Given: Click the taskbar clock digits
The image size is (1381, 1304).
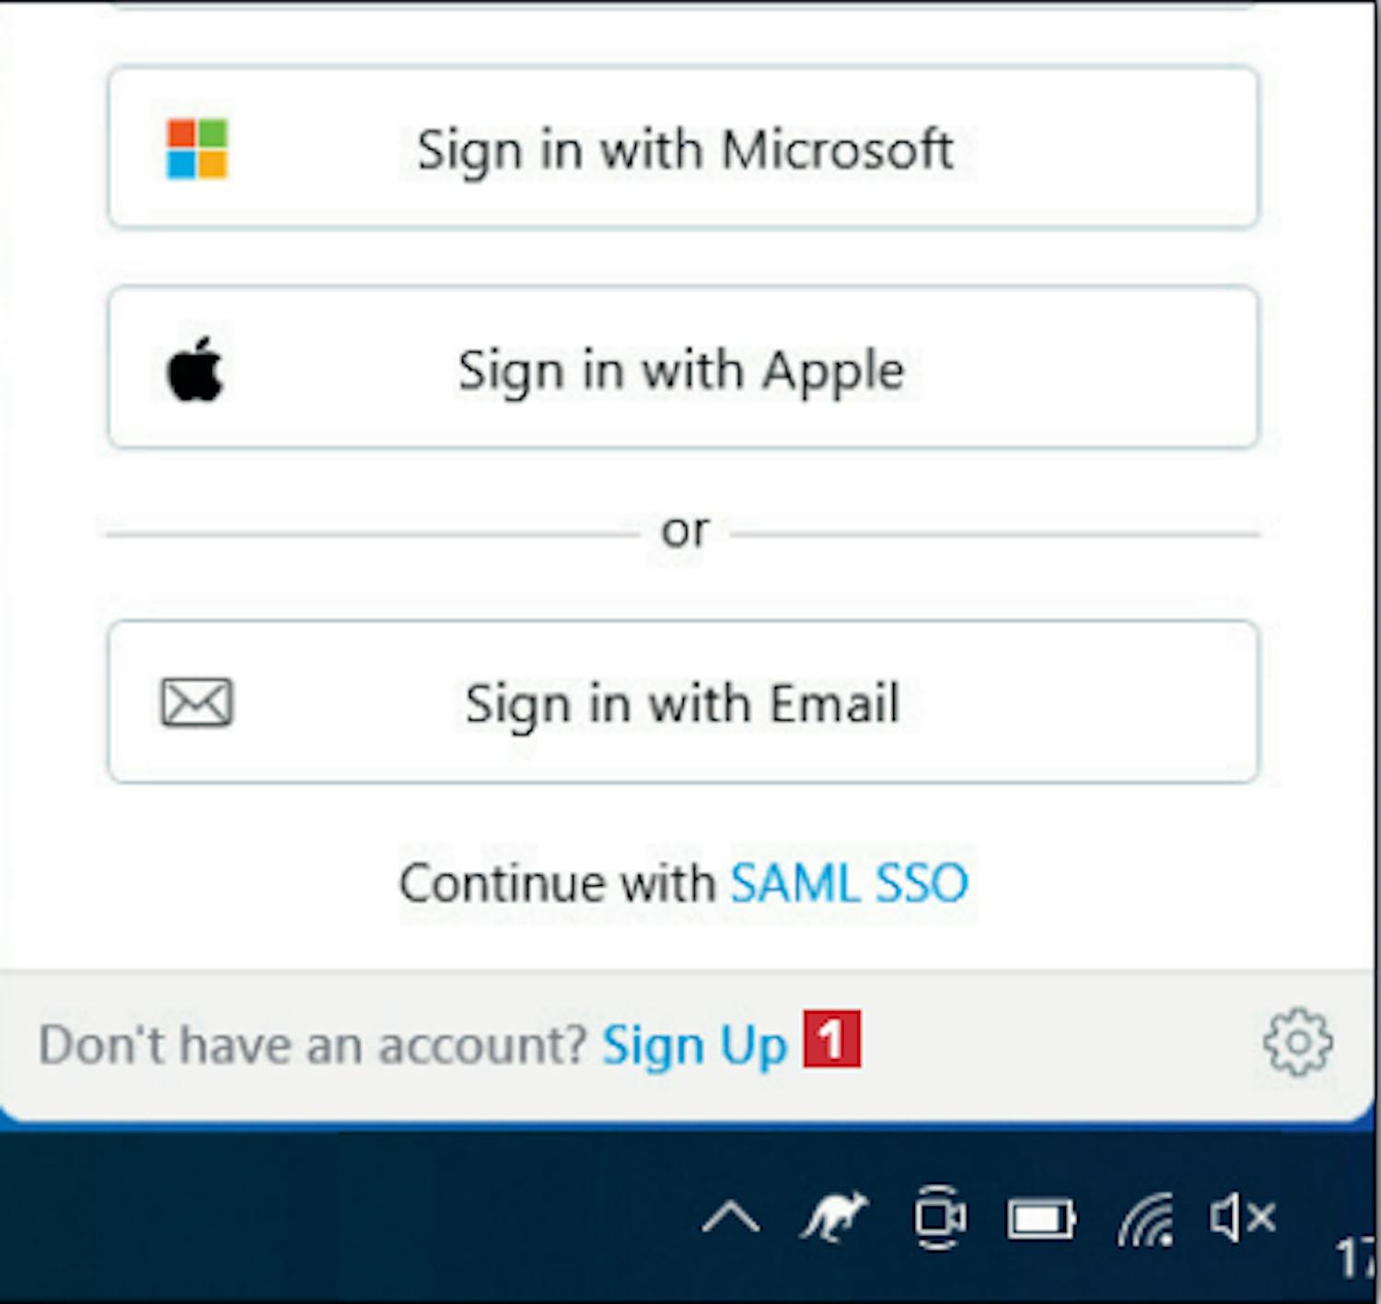Looking at the screenshot, I should click(x=1358, y=1256).
